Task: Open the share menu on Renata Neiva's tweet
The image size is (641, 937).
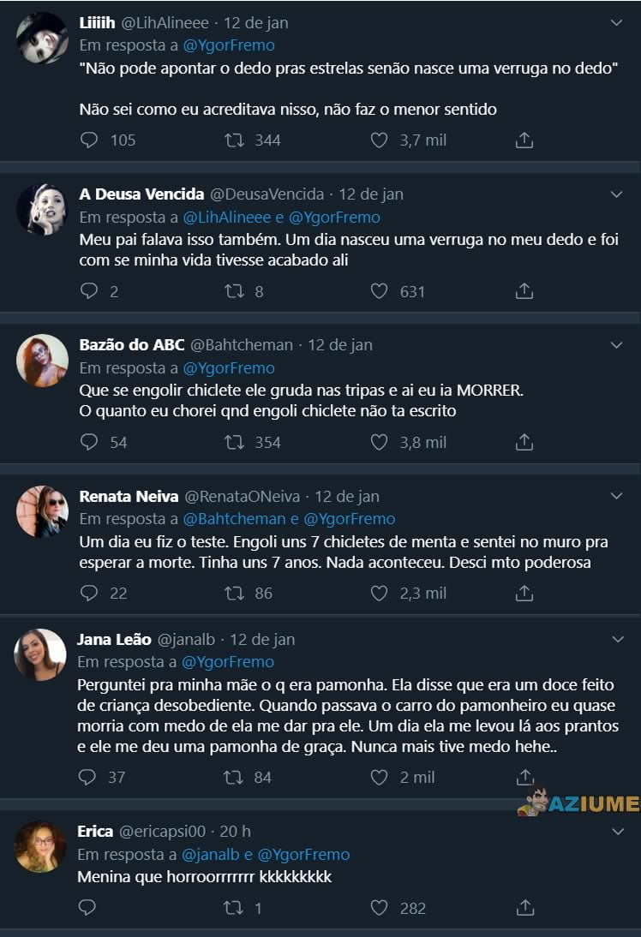Action: pyautogui.click(x=523, y=592)
